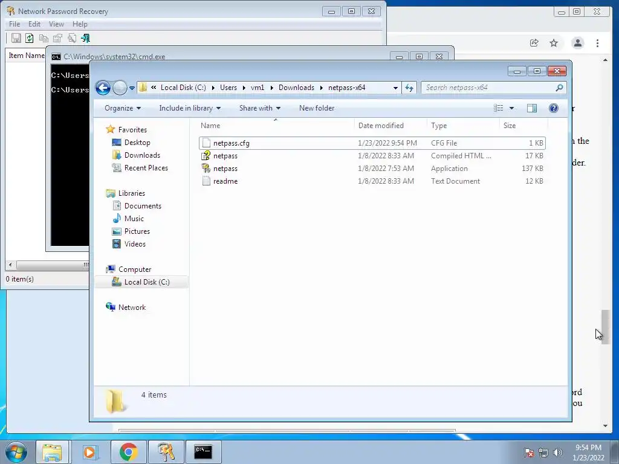Click the Downloads breadcrumb in address bar
This screenshot has height=464, width=619.
point(296,88)
